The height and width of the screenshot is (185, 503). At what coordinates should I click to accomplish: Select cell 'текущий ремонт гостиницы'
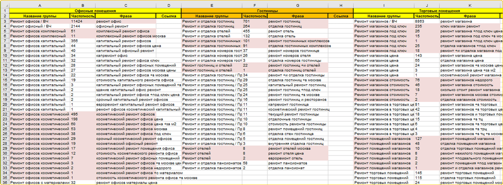coord(298,114)
